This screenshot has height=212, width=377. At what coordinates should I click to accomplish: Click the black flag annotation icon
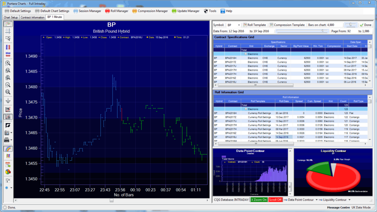(8, 125)
